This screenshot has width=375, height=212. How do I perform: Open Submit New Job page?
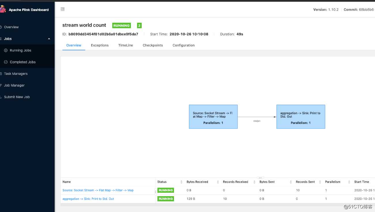(17, 97)
